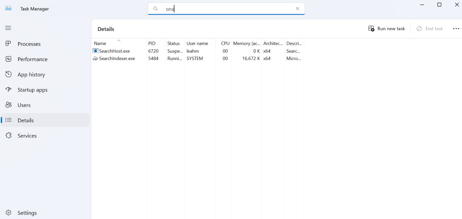462x219 pixels.
Task: Click the Processes sidebar icon
Action: tap(8, 44)
